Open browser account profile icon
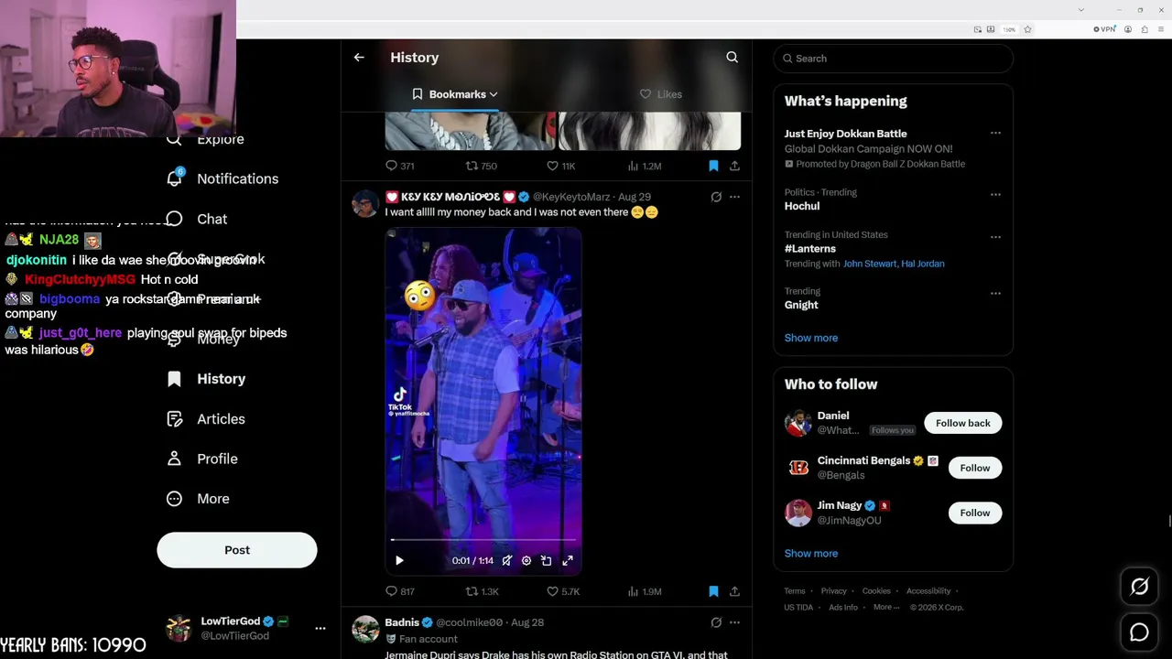Image resolution: width=1172 pixels, height=659 pixels. (x=1128, y=29)
